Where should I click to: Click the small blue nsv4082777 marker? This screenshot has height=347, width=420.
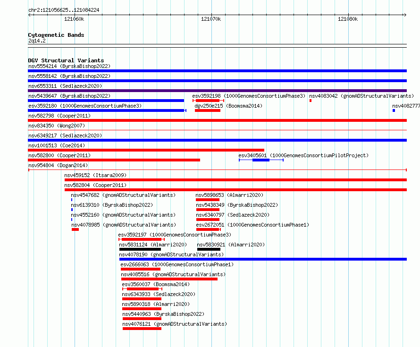394,110
